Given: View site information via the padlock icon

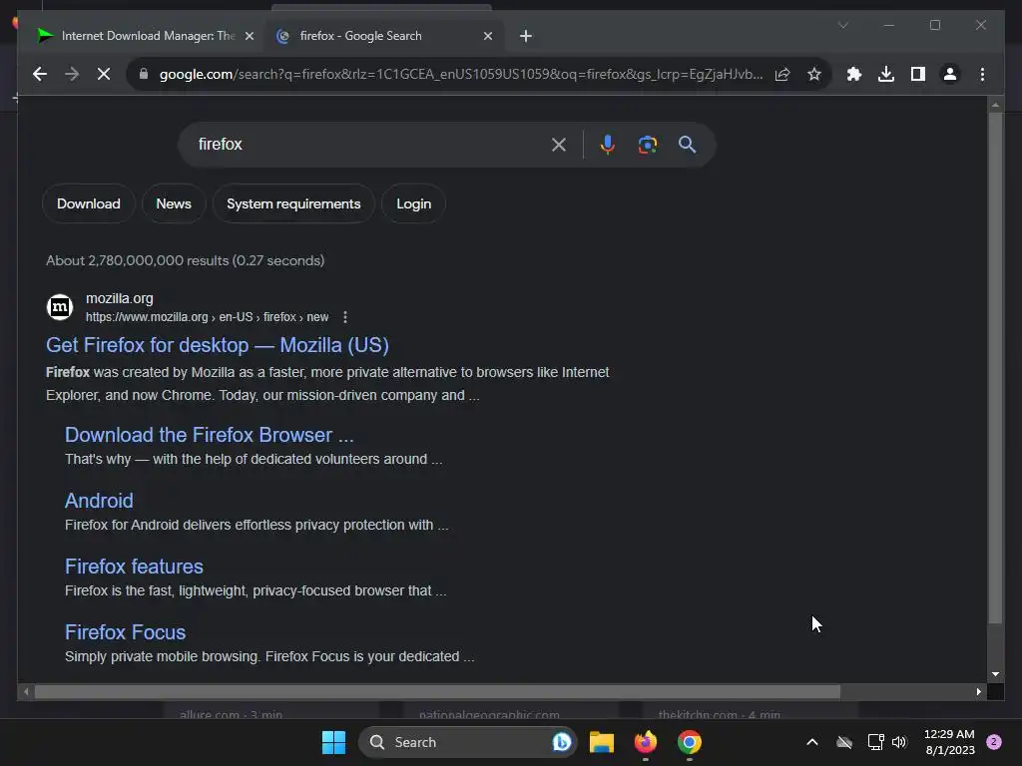Looking at the screenshot, I should coord(144,74).
